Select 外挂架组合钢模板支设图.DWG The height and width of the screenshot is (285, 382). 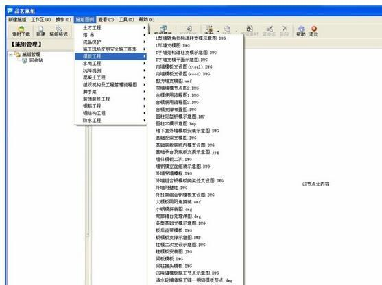(185, 195)
